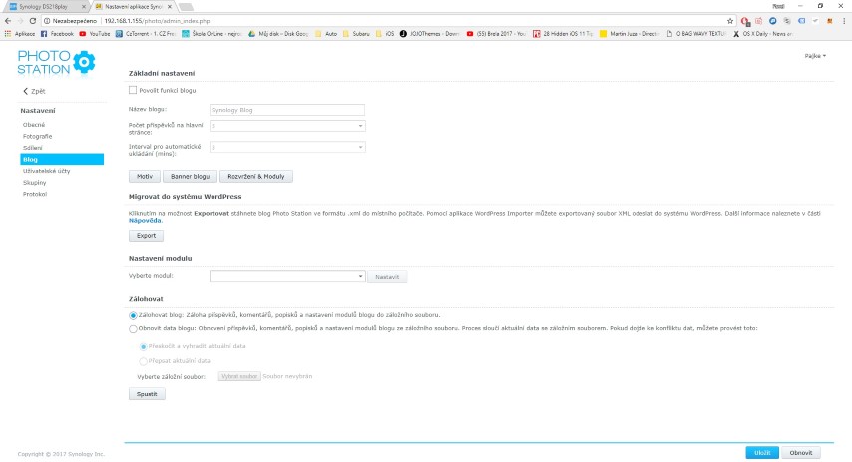This screenshot has width=852, height=462.
Task: Open the Protokol settings section
Action: coord(35,194)
